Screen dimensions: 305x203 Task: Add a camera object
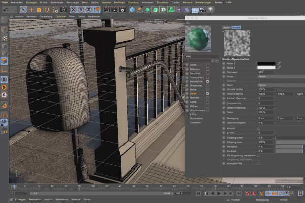[203, 10]
